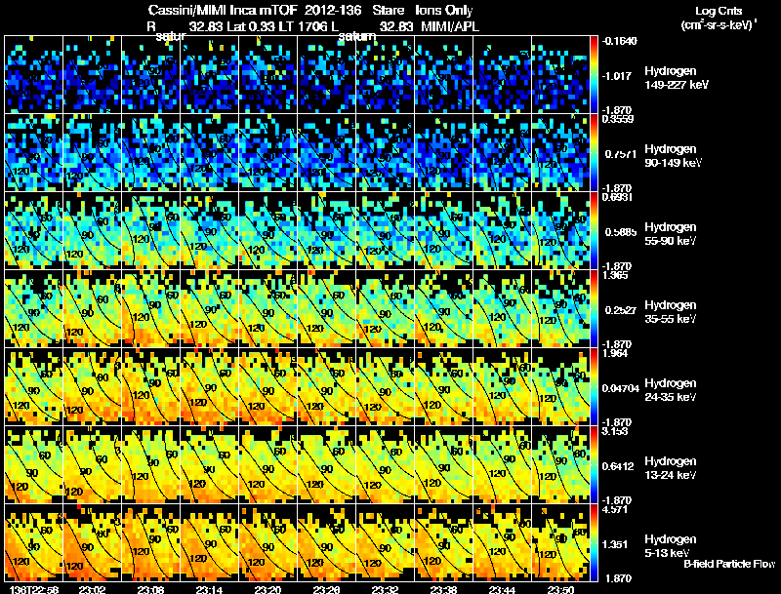Click the B-field Particle Flow text
781x594 pixels.
click(x=729, y=564)
